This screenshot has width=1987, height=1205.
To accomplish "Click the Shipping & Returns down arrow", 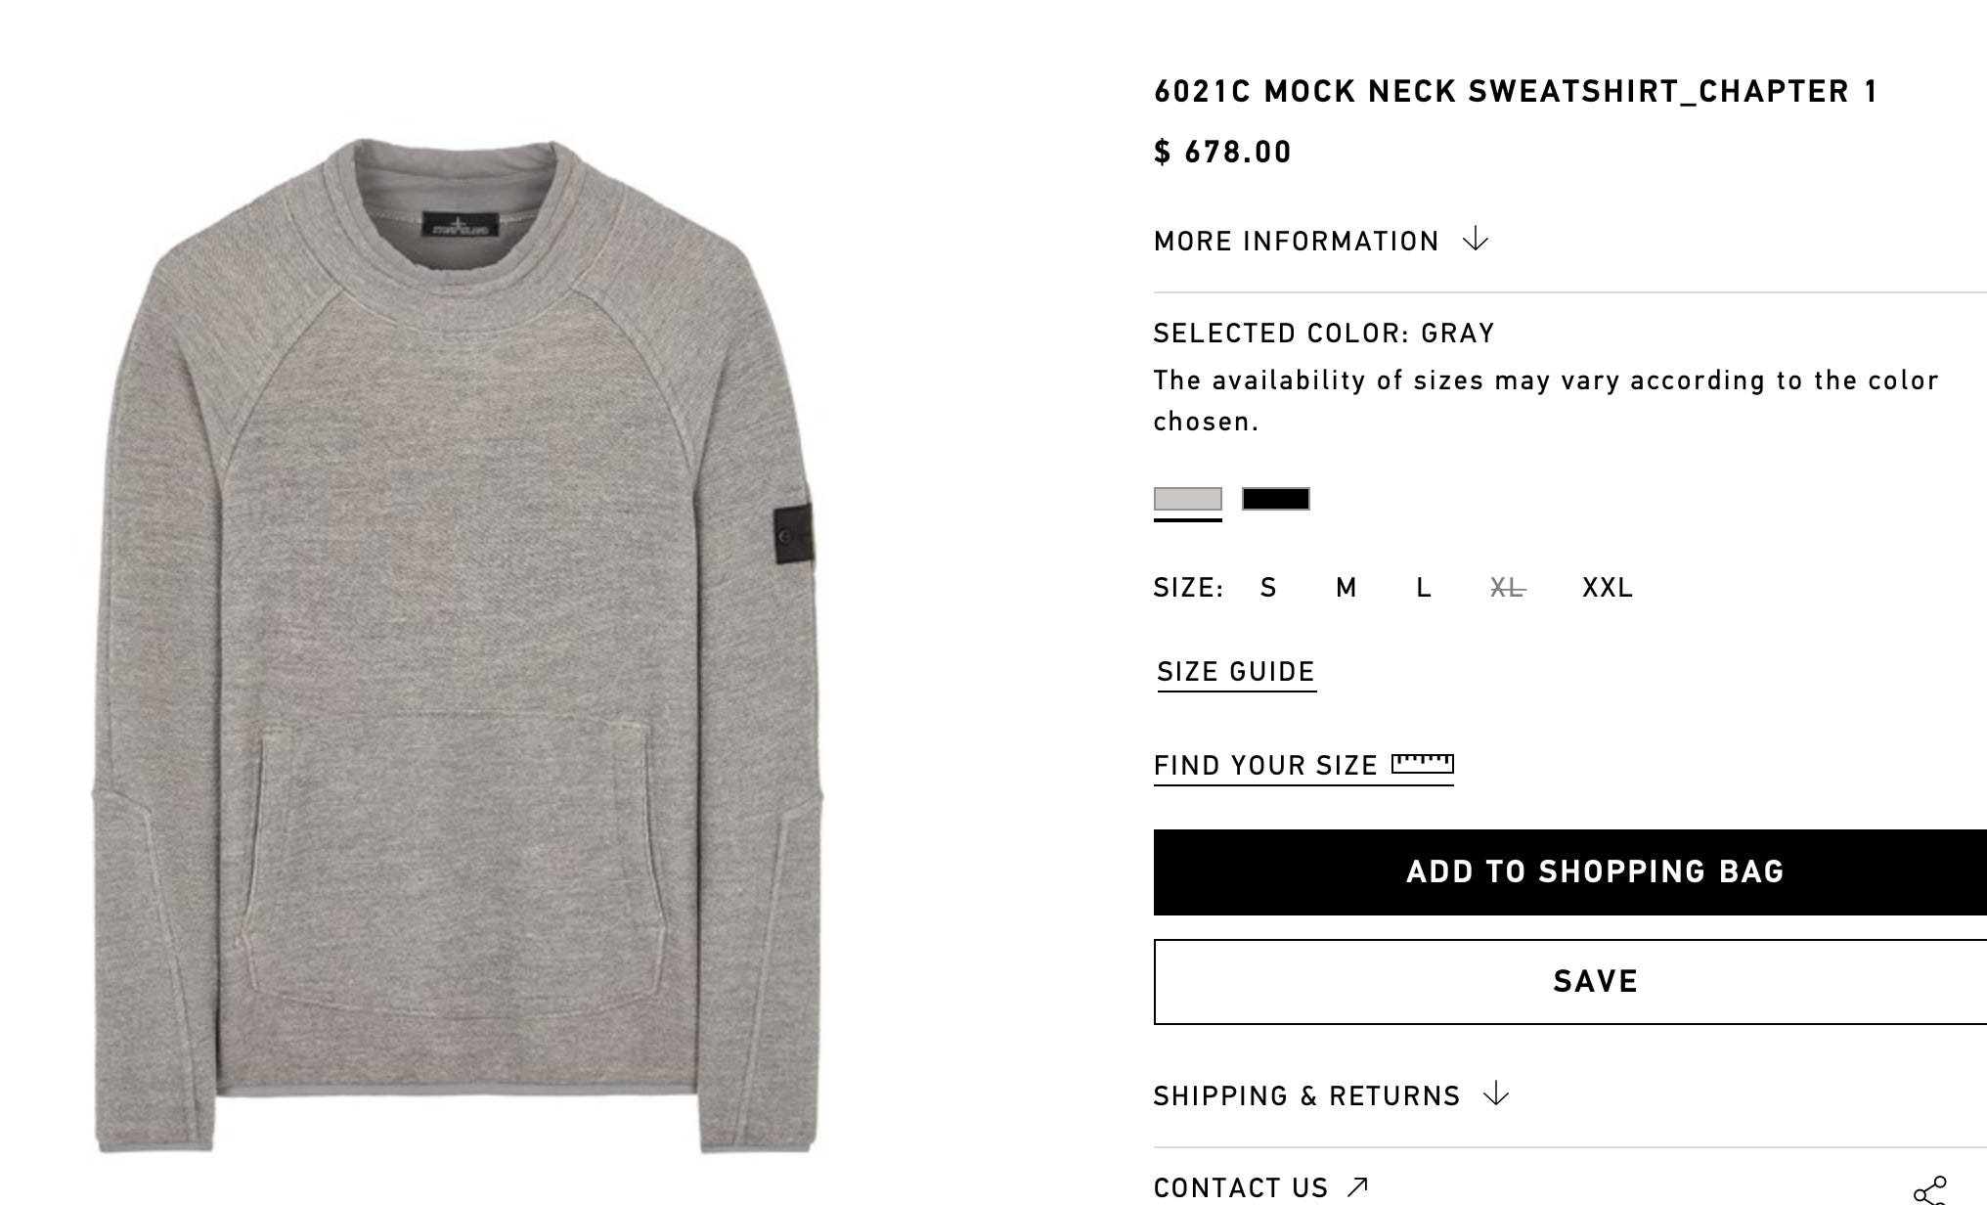I will pos(1496,1094).
